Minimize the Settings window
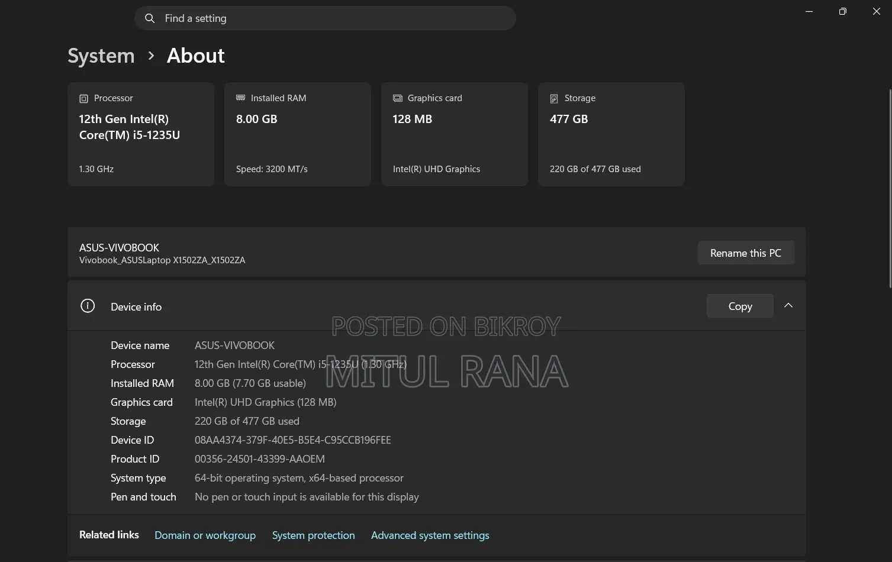Image resolution: width=892 pixels, height=562 pixels. (809, 11)
